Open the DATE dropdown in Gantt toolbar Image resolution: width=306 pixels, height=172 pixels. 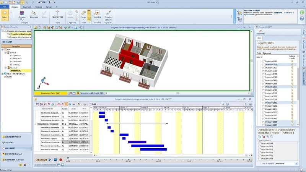[x=94, y=104]
